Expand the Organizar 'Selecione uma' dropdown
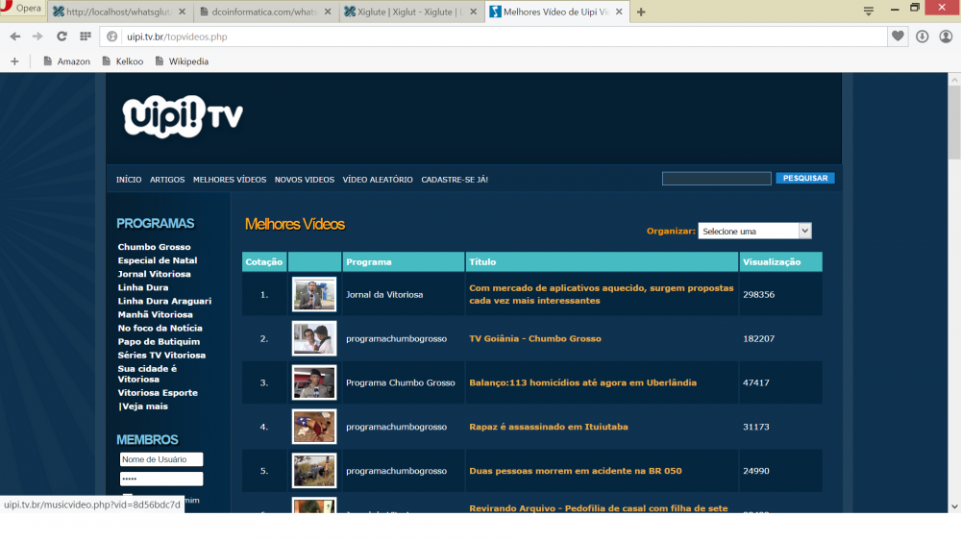 (754, 231)
